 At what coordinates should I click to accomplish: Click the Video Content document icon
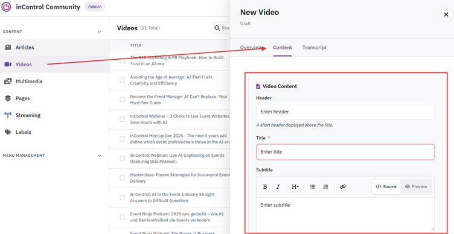click(x=258, y=86)
